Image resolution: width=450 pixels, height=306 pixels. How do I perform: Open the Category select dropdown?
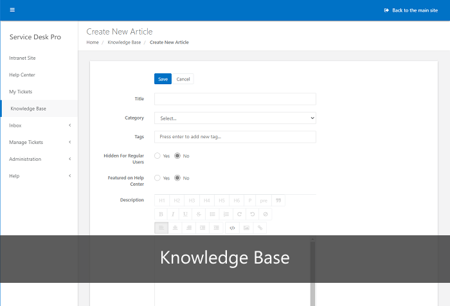click(235, 118)
